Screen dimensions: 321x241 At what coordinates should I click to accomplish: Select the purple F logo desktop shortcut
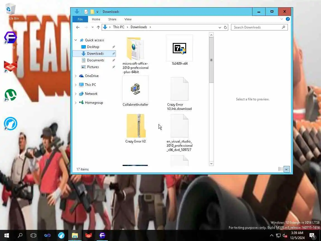tap(10, 38)
